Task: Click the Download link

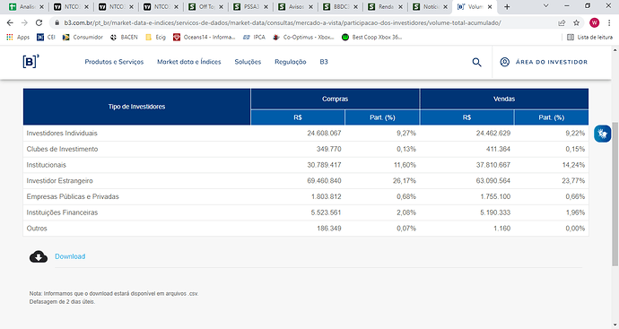Action: pos(70,256)
